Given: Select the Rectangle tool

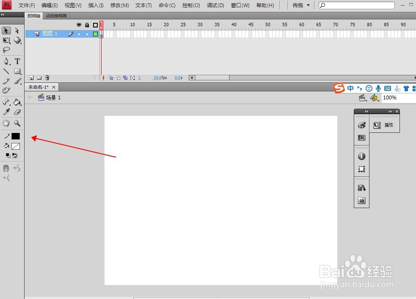Looking at the screenshot, I should 17,71.
